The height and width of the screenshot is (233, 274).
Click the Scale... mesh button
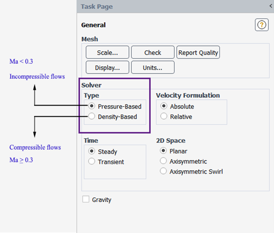107,52
